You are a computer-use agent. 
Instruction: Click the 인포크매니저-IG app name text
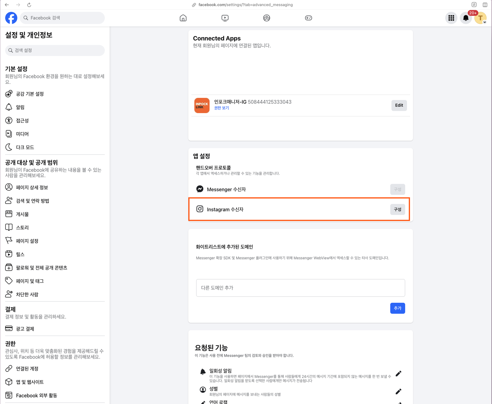230,102
